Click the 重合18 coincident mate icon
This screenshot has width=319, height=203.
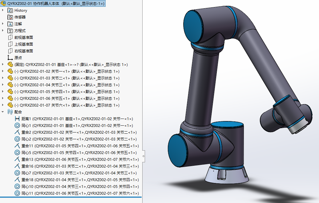(x=17, y=180)
